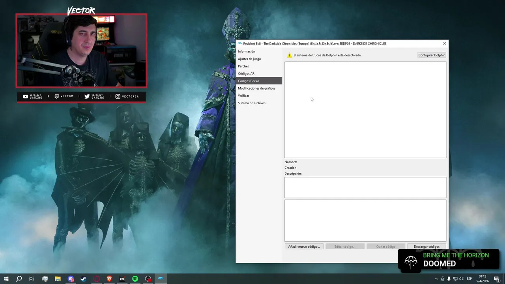Click the Descargar códigos button
The width and height of the screenshot is (505, 284).
click(426, 247)
